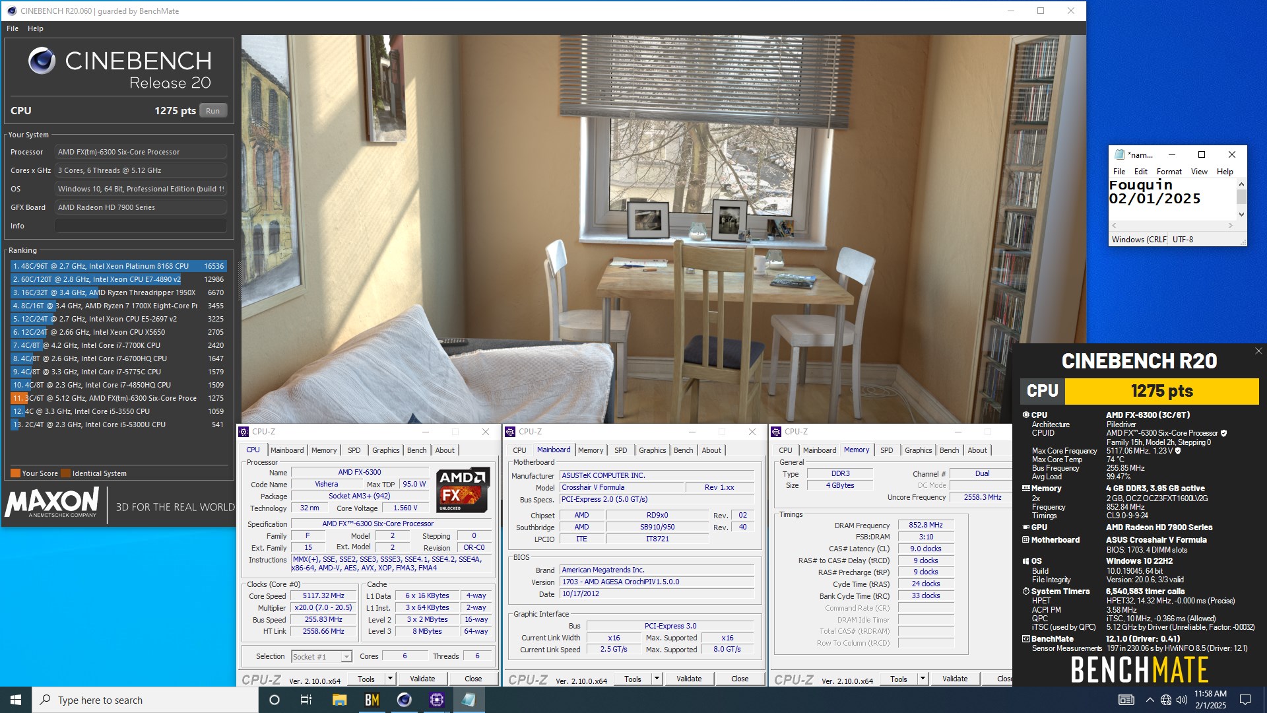Click Validate in the CPU-tab CPU-Z window
This screenshot has height=713, width=1267.
click(x=422, y=679)
